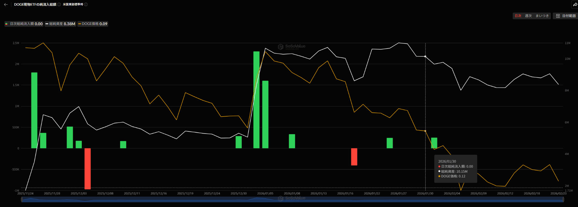
Task: Switch to the 週次 weekly view
Action: pos(528,16)
